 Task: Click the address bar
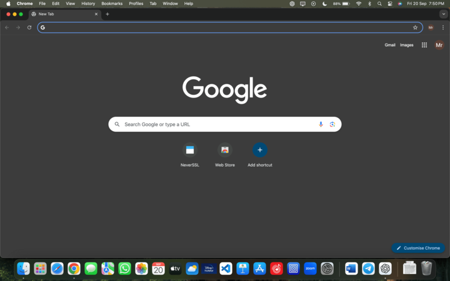[229, 27]
